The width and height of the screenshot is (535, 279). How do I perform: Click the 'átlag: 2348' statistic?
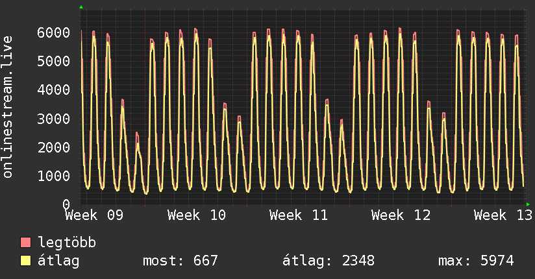pyautogui.click(x=329, y=261)
